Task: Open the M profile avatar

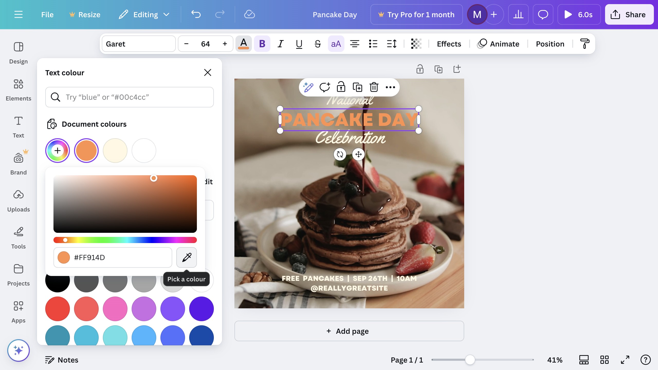Action: tap(477, 15)
